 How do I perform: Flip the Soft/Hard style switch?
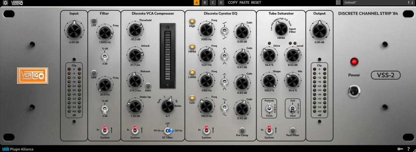[x=293, y=109]
